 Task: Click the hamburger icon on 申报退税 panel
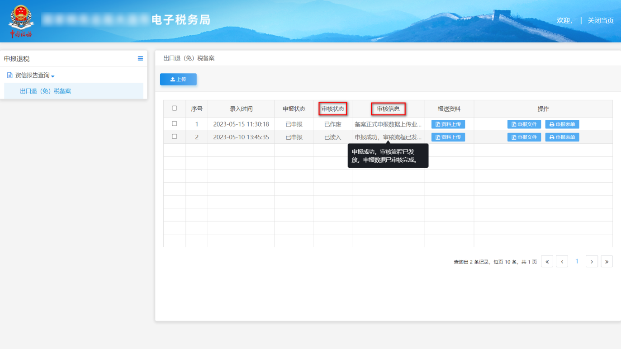[140, 58]
